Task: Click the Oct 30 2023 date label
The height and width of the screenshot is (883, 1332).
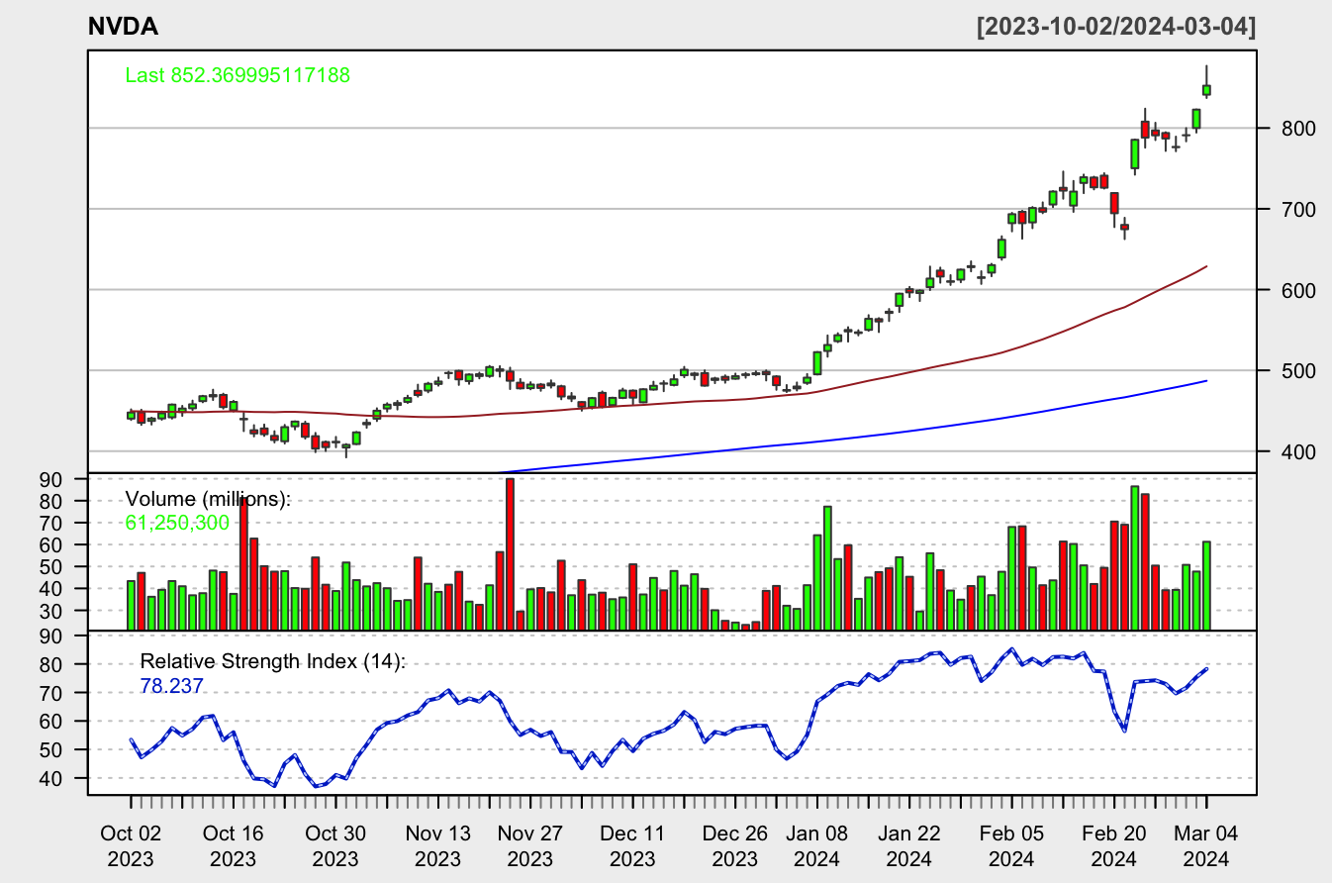Action: [x=335, y=844]
